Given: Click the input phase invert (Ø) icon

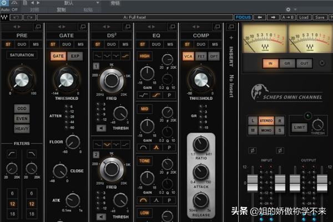Looking at the screenshot, I should point(251,150).
